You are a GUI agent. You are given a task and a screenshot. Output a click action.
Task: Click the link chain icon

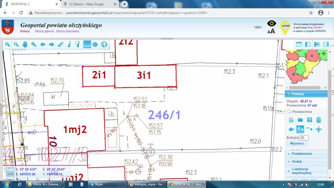pos(60,44)
